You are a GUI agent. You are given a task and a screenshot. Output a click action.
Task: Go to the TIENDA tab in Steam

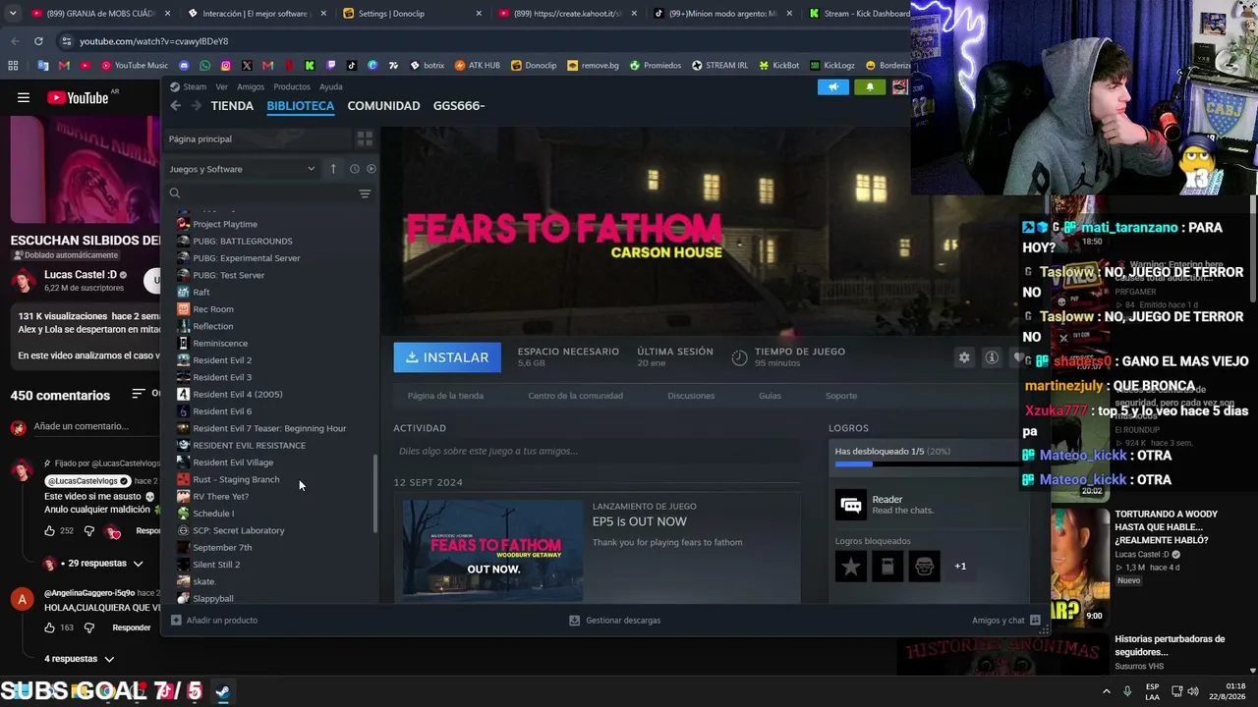[232, 106]
